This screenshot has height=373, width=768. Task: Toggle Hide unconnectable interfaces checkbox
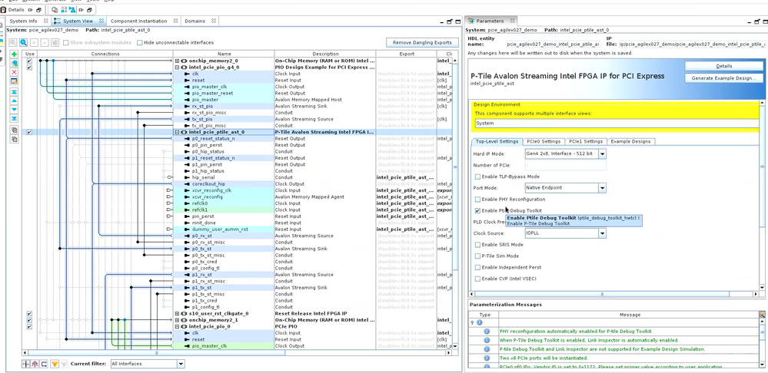[140, 42]
